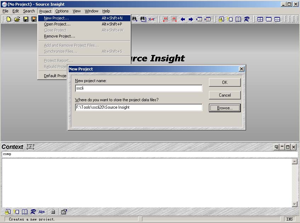
Task: Close the Context window
Action: pos(294,147)
